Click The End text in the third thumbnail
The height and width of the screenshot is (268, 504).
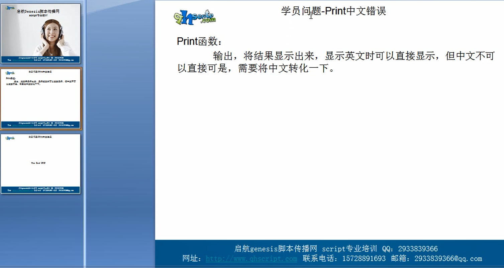coord(38,163)
